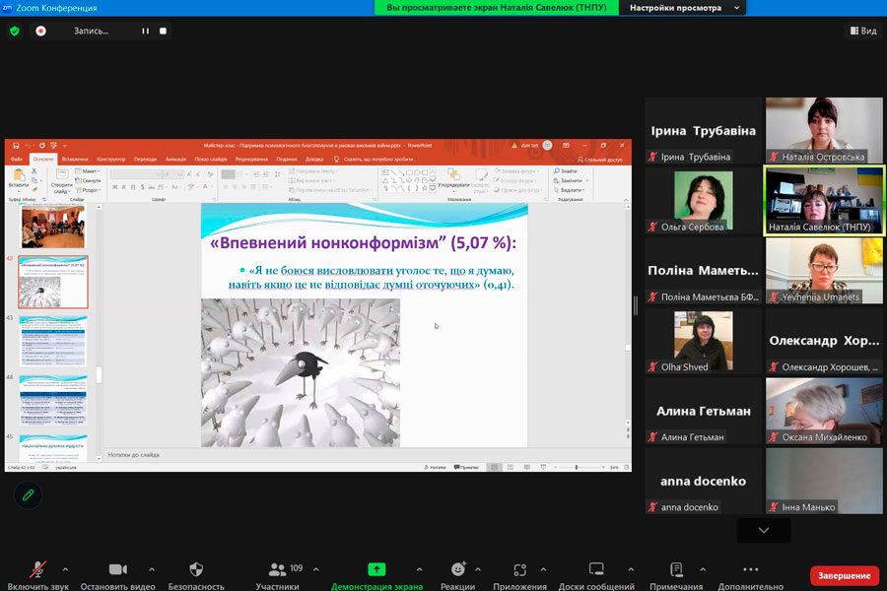Click the green encryption shield icon
This screenshot has width=887, height=591.
tap(15, 31)
